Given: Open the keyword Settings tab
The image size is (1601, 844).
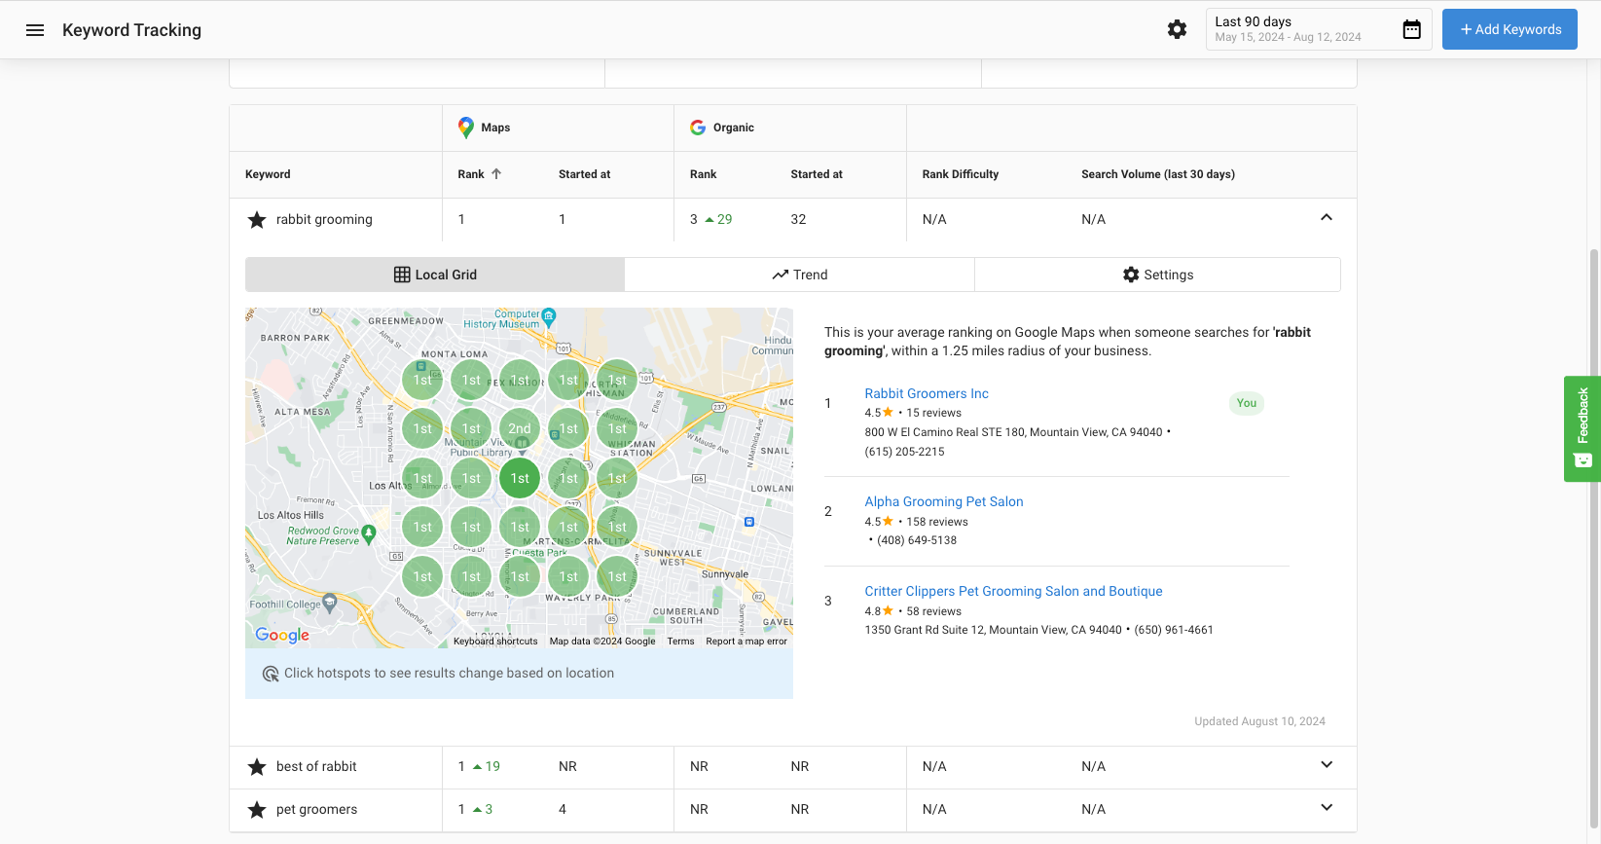Looking at the screenshot, I should pos(1157,275).
